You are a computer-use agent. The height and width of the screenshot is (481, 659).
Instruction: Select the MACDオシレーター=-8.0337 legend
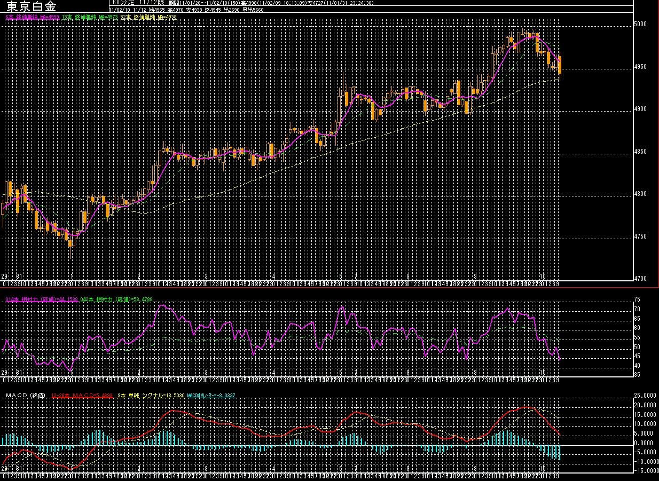(x=211, y=396)
